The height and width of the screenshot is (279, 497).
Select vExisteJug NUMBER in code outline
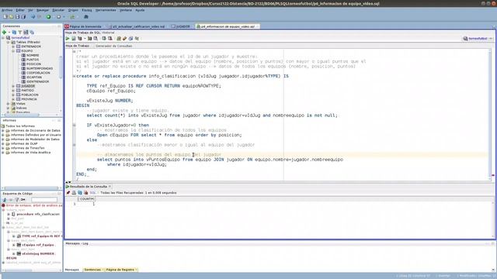[x=38, y=253]
